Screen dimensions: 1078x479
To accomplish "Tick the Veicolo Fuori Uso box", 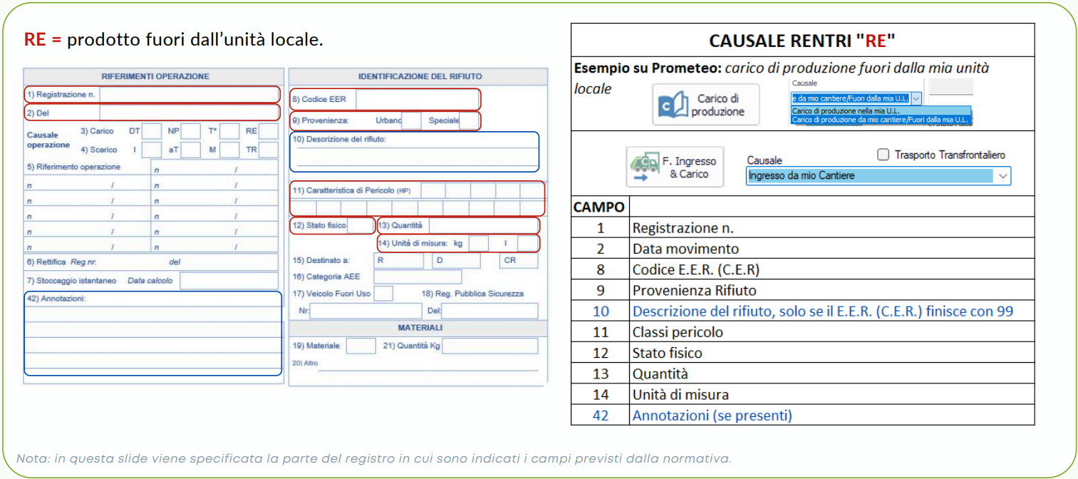I will (383, 294).
